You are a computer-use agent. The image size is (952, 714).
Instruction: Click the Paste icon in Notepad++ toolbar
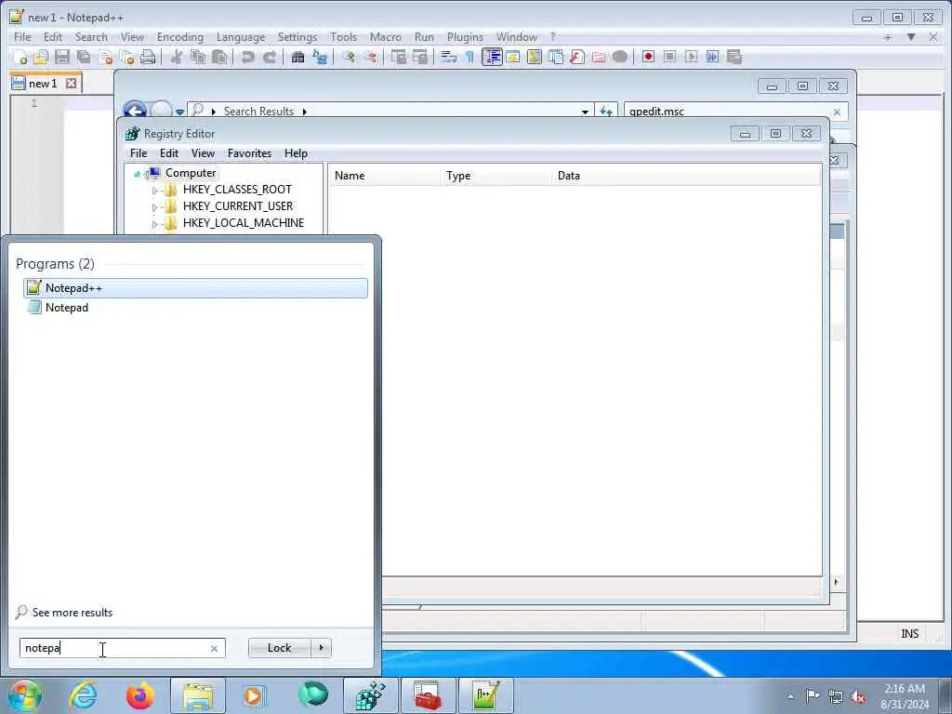coord(219,57)
